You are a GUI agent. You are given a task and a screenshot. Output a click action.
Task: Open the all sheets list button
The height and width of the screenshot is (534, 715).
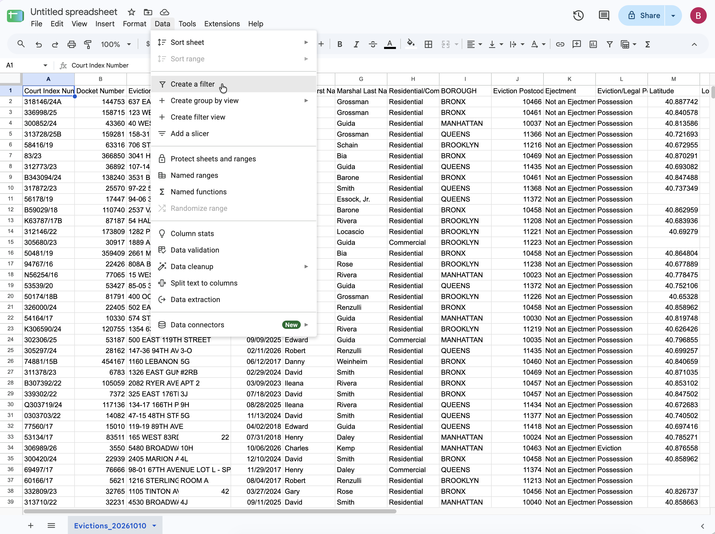point(51,525)
